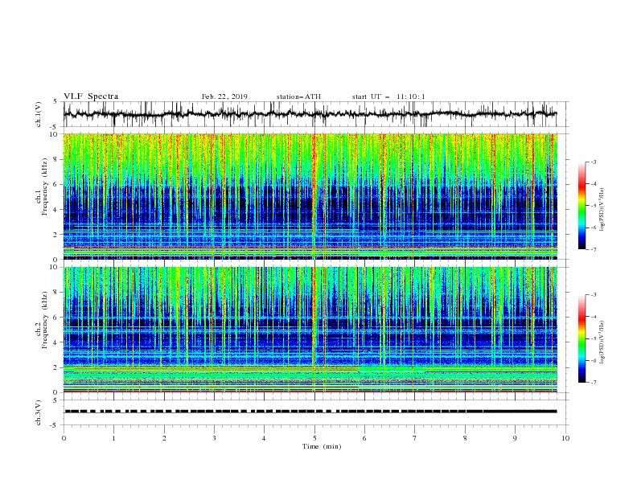Click the log(PSD) label beside ch.2 color bar
Image resolution: width=637 pixels, height=492 pixels.
click(x=602, y=342)
